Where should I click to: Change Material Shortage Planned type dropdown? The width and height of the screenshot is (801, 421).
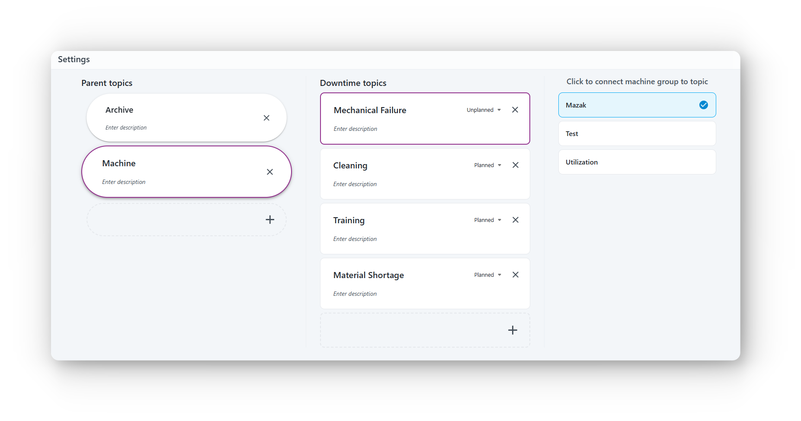pos(487,275)
